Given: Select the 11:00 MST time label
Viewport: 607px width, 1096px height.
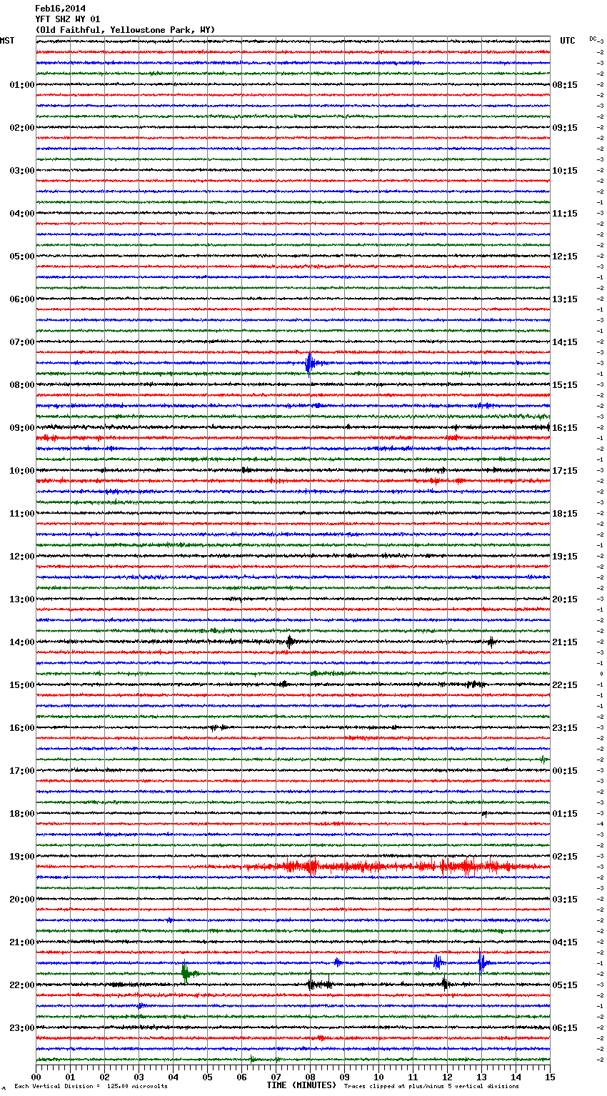Looking at the screenshot, I should (x=21, y=514).
